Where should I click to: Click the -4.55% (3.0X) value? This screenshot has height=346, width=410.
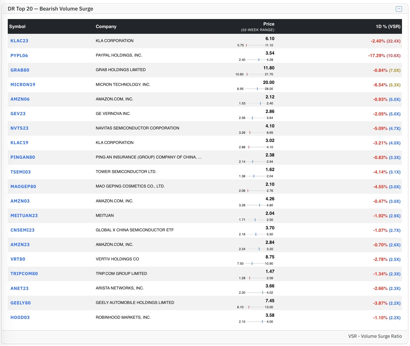[x=387, y=187]
